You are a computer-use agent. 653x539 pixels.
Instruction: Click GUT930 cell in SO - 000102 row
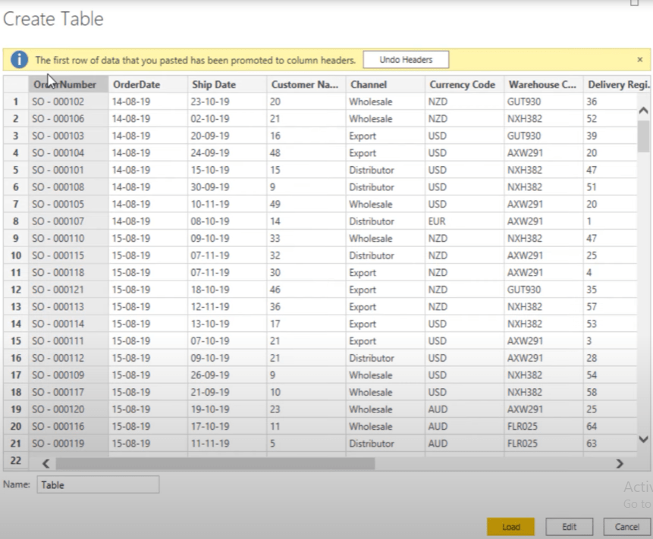click(544, 102)
